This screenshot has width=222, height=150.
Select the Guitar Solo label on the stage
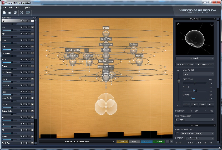point(106,61)
